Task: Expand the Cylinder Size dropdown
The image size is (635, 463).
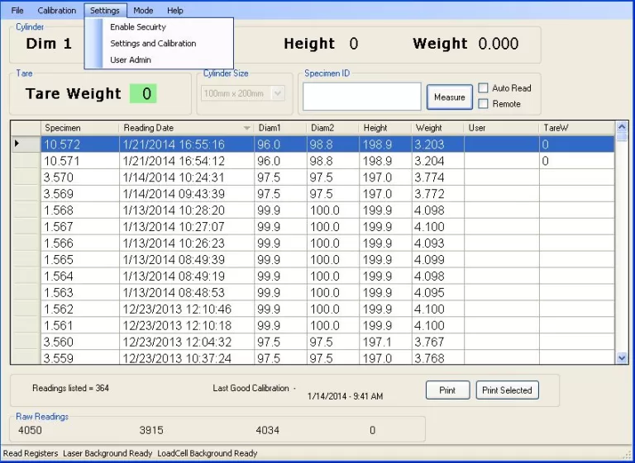Action: coord(277,94)
